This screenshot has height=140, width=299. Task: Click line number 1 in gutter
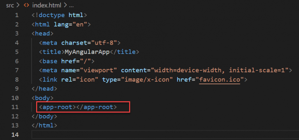pyautogui.click(x=17, y=15)
